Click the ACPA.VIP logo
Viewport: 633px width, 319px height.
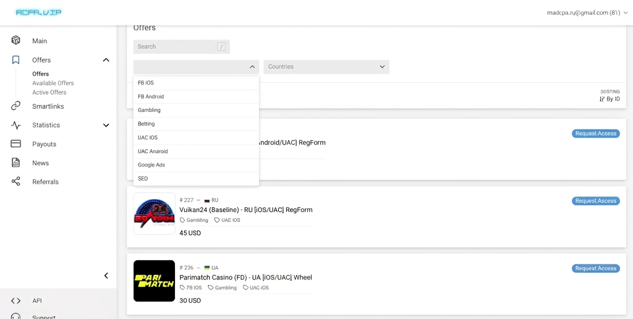click(38, 12)
